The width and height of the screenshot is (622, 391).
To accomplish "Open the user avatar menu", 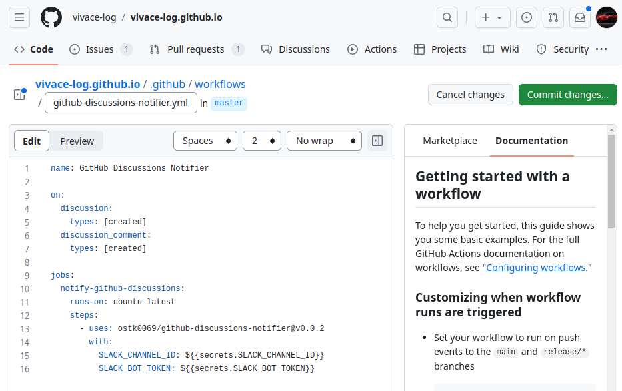I will [x=607, y=17].
